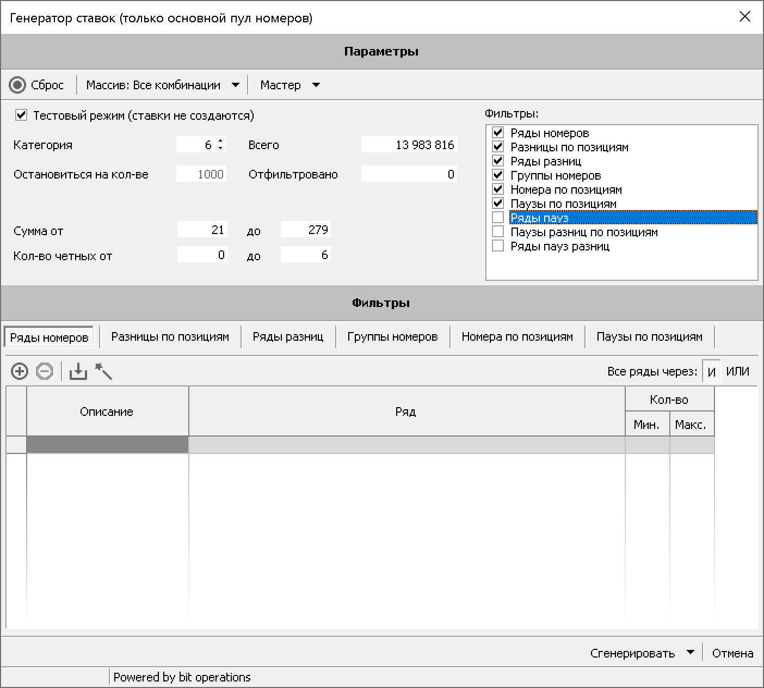Screen dimensions: 764x688
Task: Click Powered by bit operations status text
Action: pos(182,677)
